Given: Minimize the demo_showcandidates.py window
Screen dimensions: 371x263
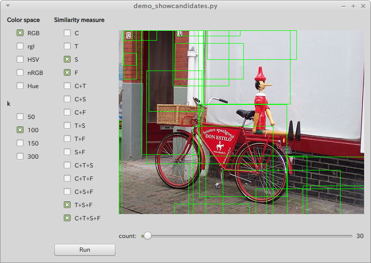Looking at the screenshot, I should click(x=344, y=6).
